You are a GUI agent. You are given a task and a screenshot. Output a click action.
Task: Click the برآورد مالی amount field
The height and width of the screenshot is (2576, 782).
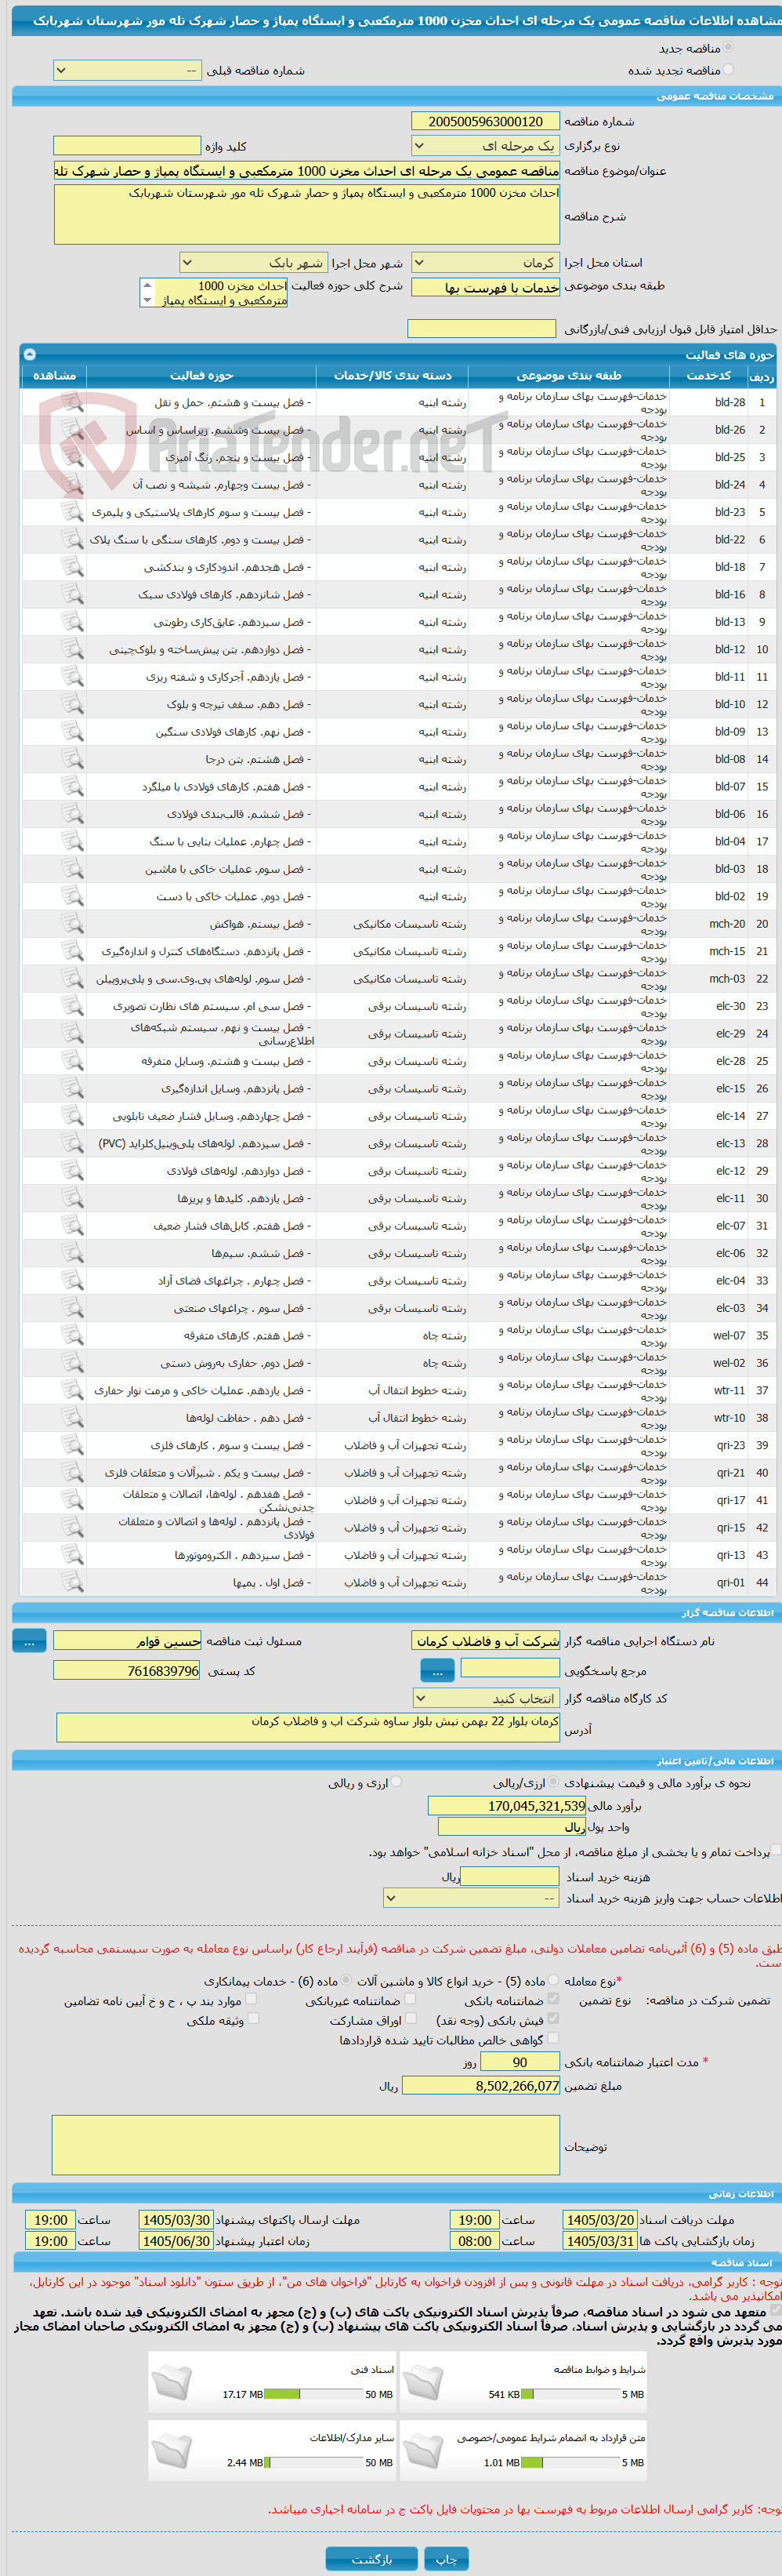(507, 1805)
